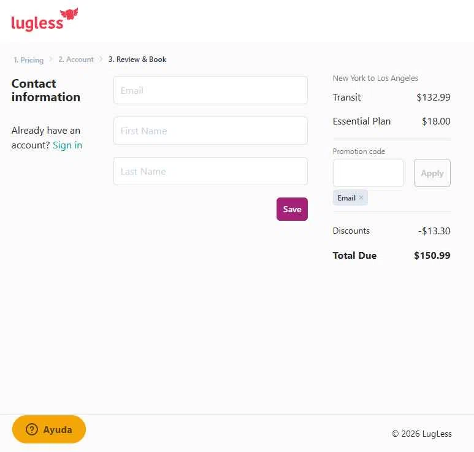474x452 pixels.
Task: Return to the Account step
Action: point(76,59)
